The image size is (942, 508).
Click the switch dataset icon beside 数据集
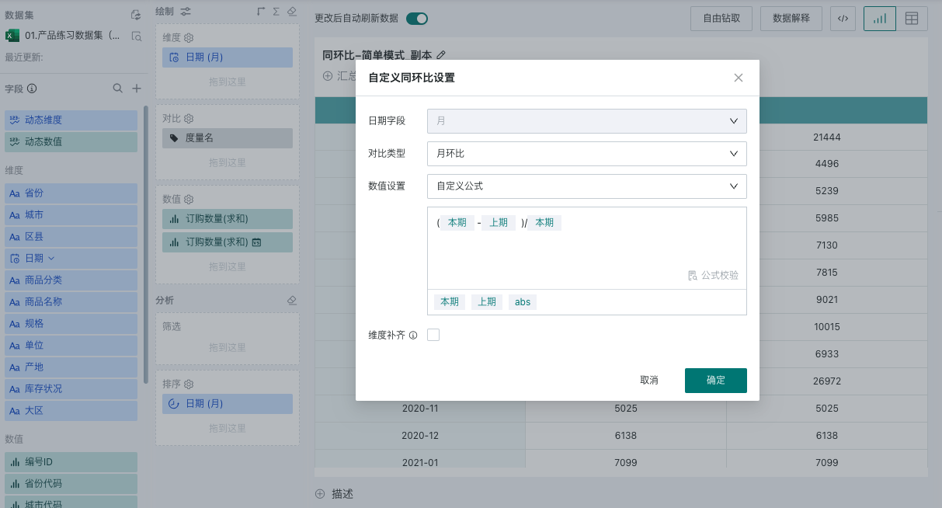[136, 15]
